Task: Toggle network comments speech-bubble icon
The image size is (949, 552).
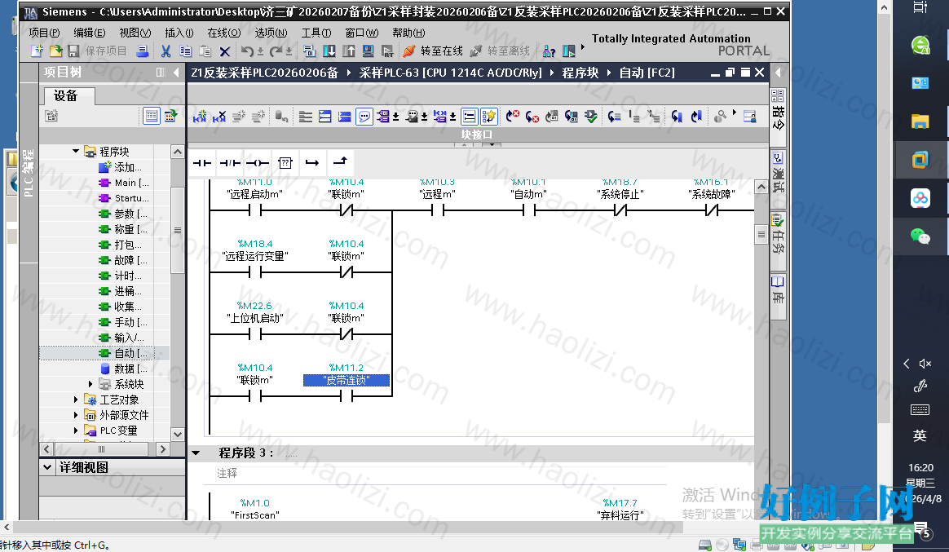Action: pos(364,117)
